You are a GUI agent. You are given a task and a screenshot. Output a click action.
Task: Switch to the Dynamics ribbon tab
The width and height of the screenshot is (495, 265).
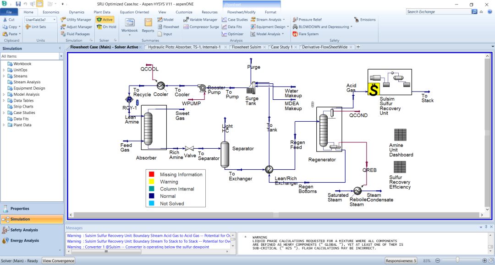tap(77, 12)
